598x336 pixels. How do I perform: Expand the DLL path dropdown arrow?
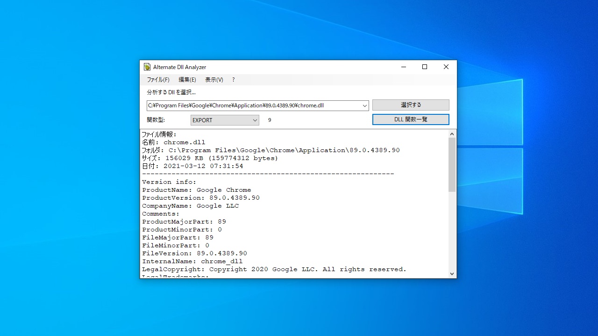click(365, 105)
